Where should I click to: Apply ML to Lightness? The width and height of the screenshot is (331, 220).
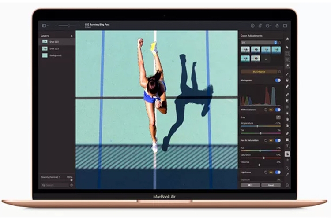271,172
